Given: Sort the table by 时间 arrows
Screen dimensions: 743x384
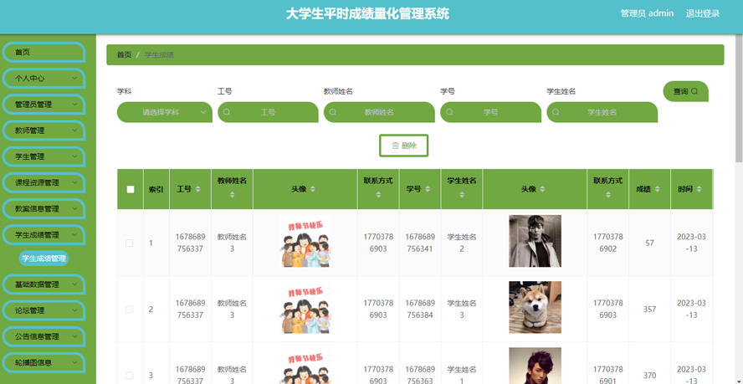Looking at the screenshot, I should click(x=699, y=189).
